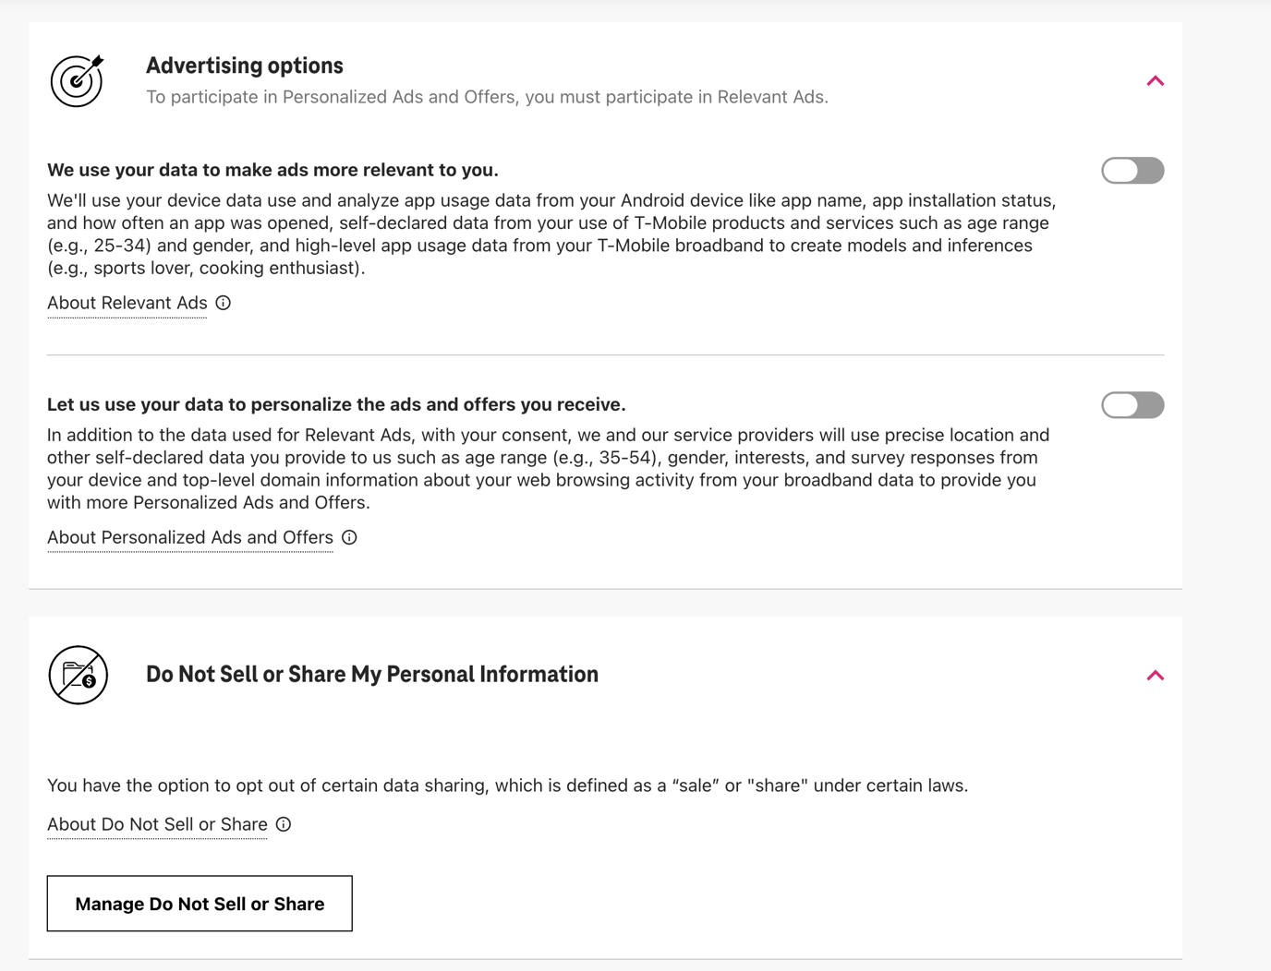Open the About Personalized Ads and Offers link
This screenshot has width=1271, height=971.
pyautogui.click(x=190, y=537)
